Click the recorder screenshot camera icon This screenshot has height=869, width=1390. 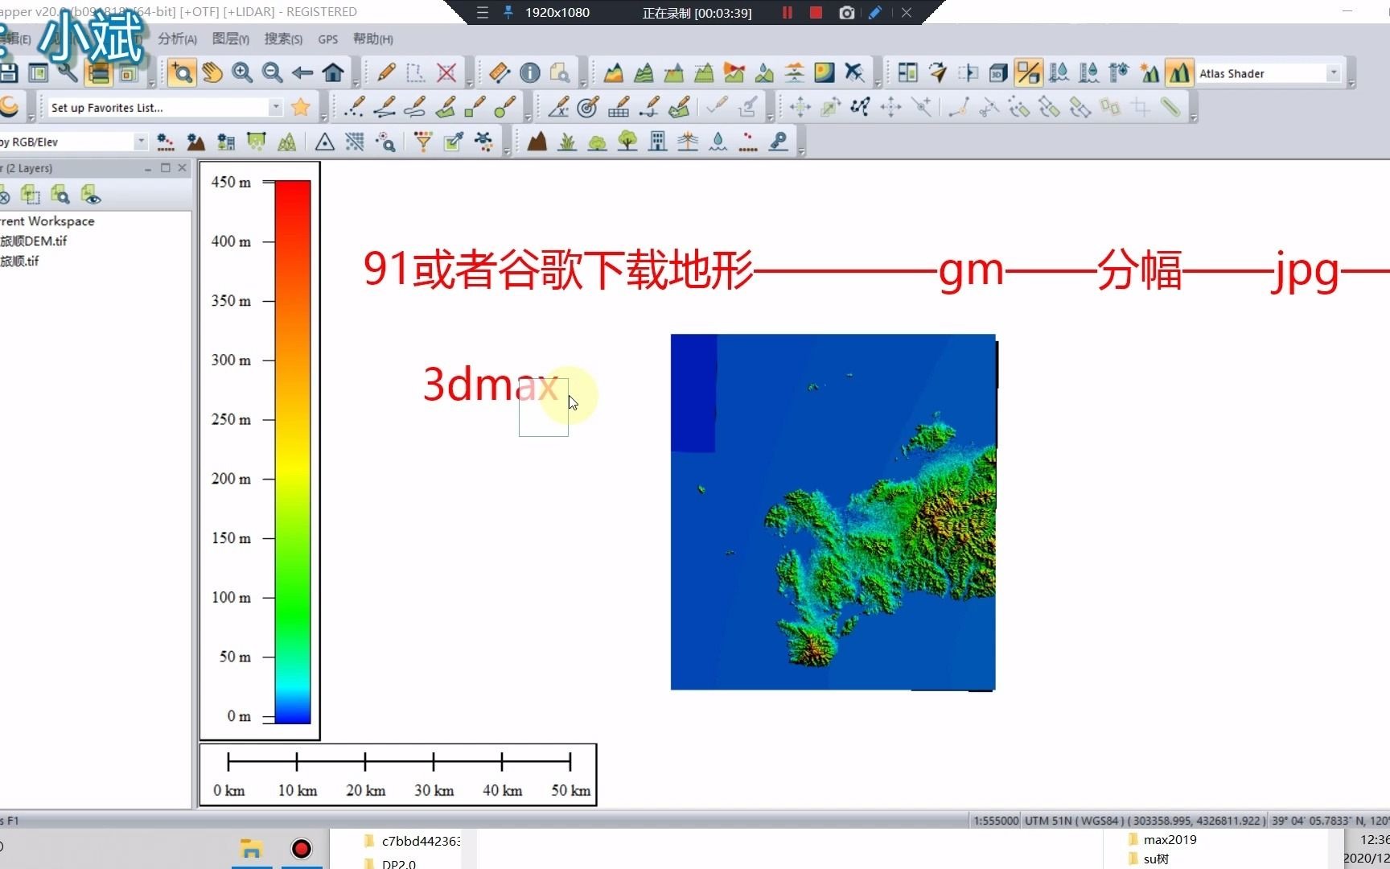click(x=846, y=13)
